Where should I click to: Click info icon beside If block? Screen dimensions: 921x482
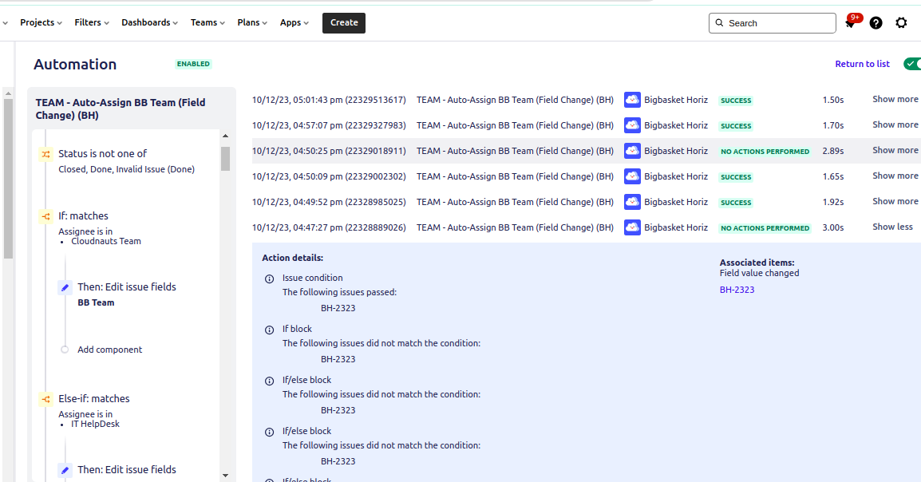point(269,330)
